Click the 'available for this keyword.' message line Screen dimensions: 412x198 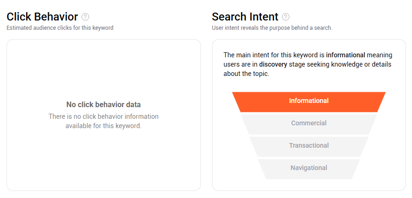tap(103, 126)
